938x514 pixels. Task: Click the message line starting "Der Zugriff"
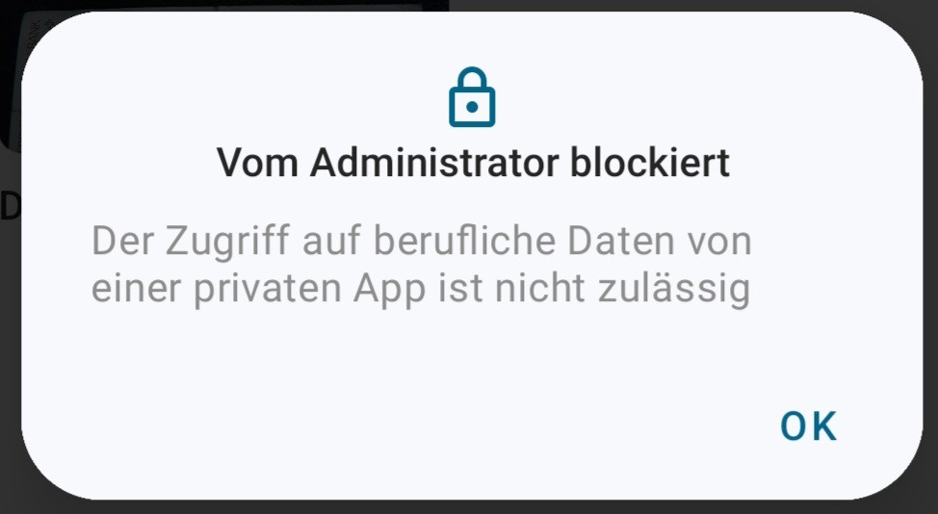coord(421,241)
